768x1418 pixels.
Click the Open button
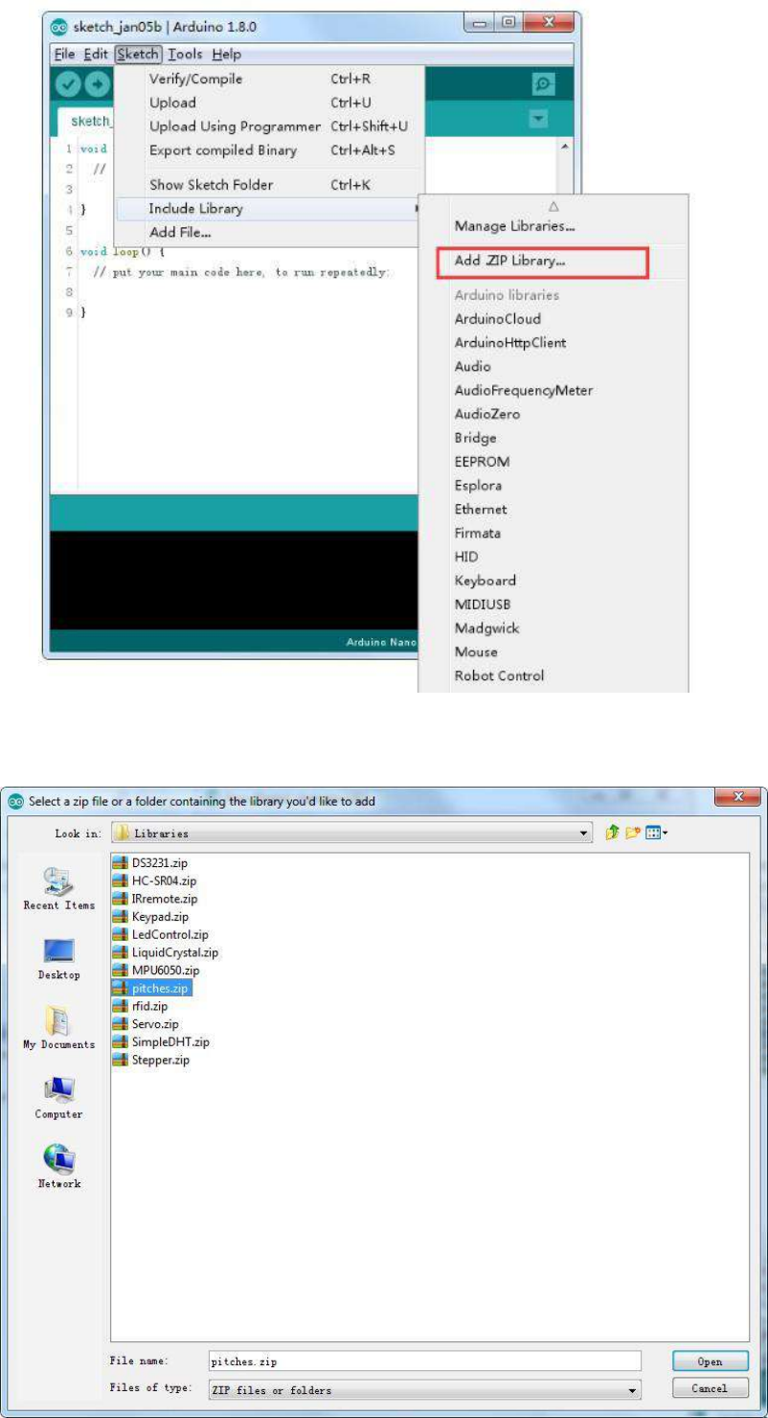pyautogui.click(x=710, y=1361)
